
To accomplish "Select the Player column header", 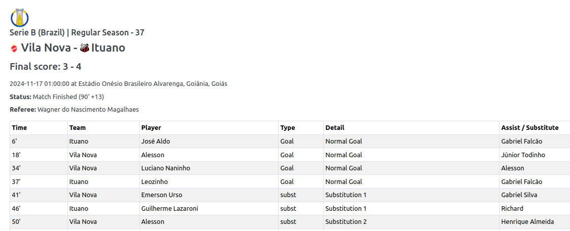I will pyautogui.click(x=151, y=128).
